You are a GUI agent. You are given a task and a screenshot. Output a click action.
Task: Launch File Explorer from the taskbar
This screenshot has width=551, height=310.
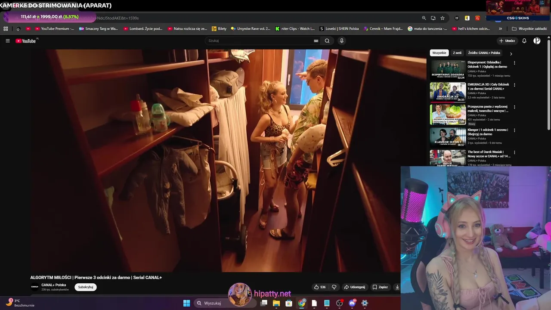coord(276,303)
